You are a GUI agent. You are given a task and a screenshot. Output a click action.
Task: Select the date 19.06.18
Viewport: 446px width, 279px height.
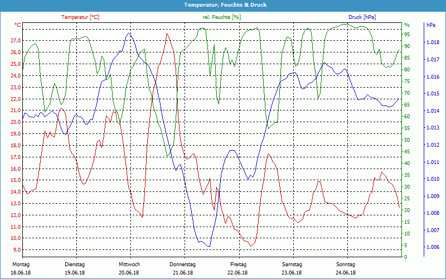pos(75,273)
